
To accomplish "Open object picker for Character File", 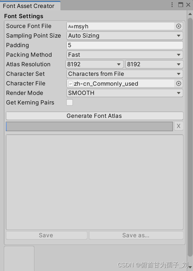I will coord(178,83).
